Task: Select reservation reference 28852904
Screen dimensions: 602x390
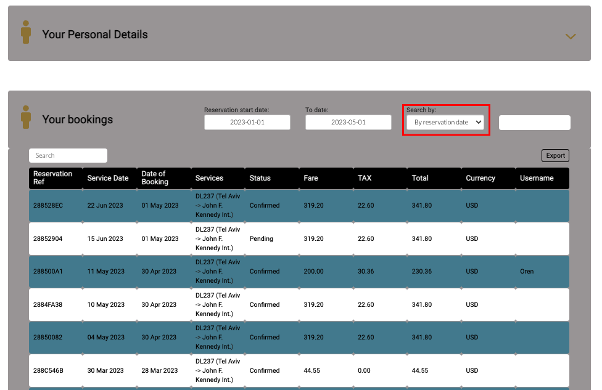Action: 47,238
